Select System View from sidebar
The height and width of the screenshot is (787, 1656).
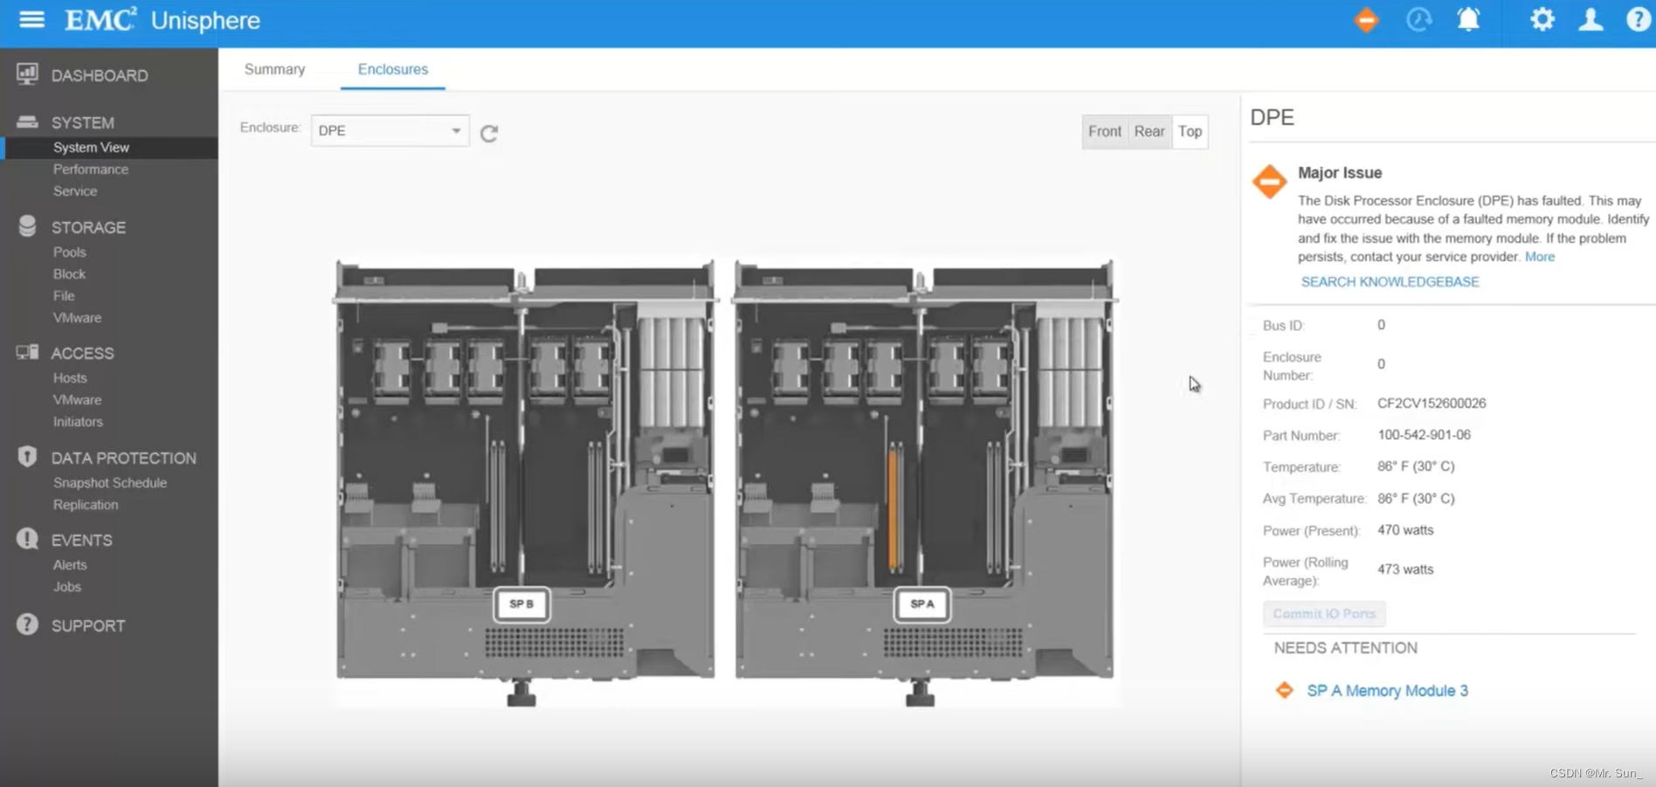[x=92, y=147]
